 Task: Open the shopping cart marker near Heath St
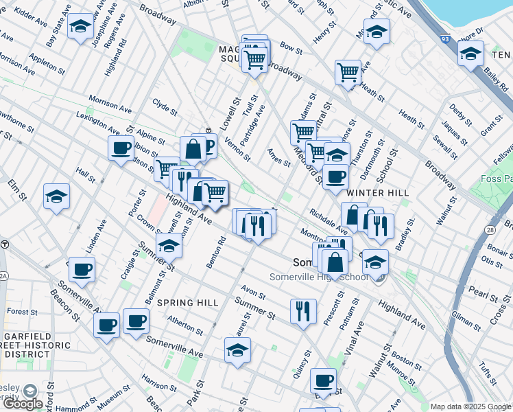click(x=348, y=71)
